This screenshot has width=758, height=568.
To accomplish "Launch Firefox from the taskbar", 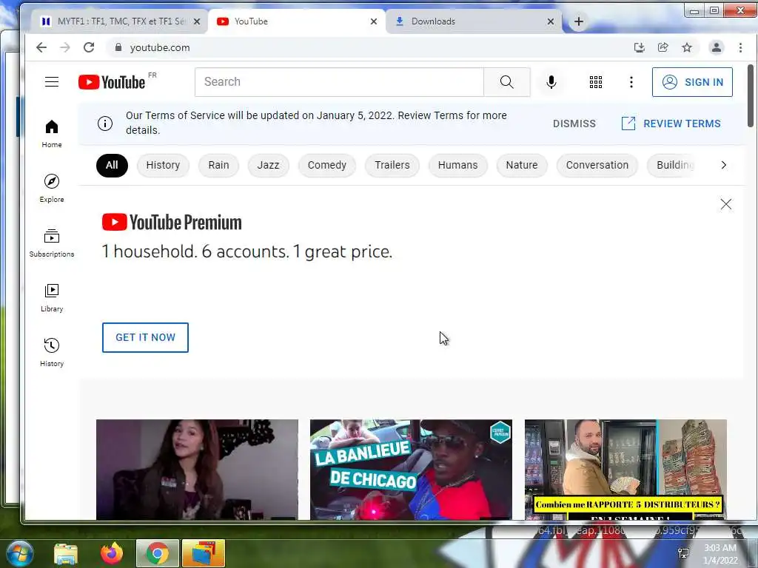I will 112,553.
